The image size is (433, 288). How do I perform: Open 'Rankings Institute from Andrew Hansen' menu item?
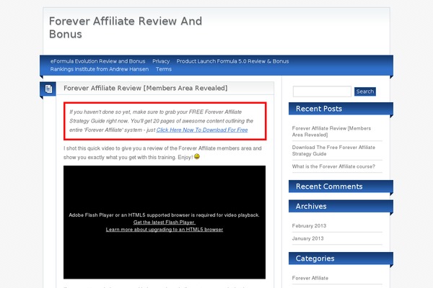(x=100, y=69)
